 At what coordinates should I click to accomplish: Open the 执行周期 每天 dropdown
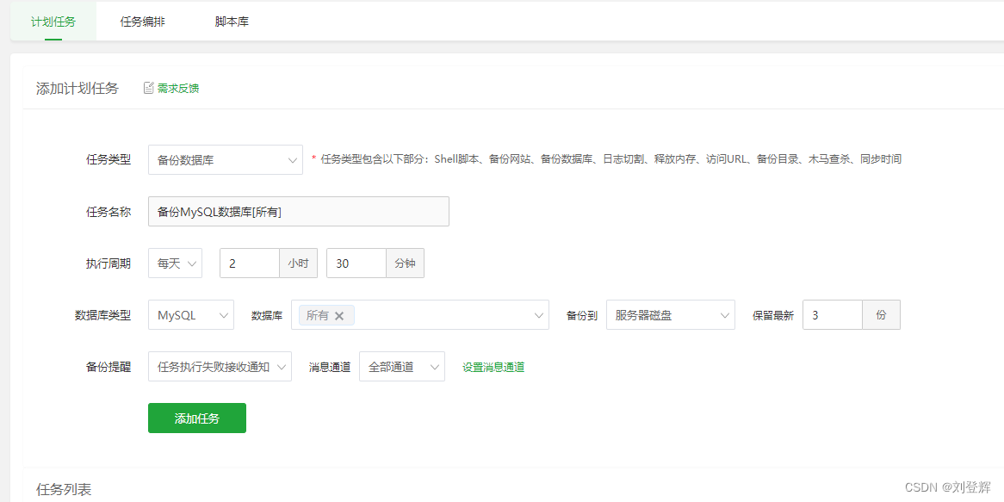click(175, 263)
